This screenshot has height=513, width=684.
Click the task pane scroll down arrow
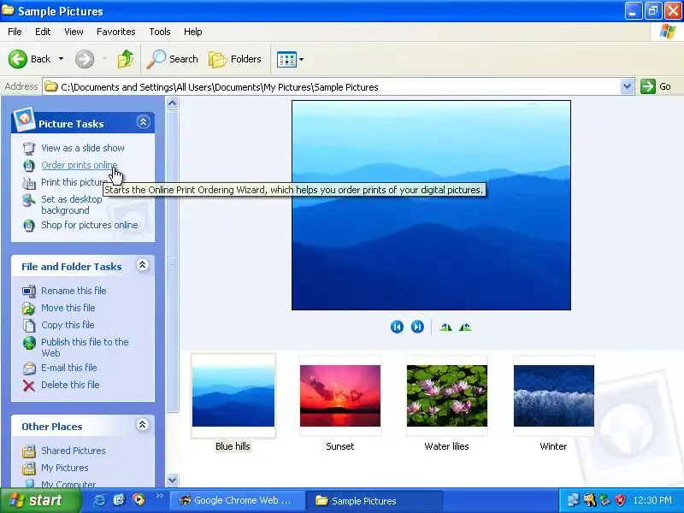[173, 480]
